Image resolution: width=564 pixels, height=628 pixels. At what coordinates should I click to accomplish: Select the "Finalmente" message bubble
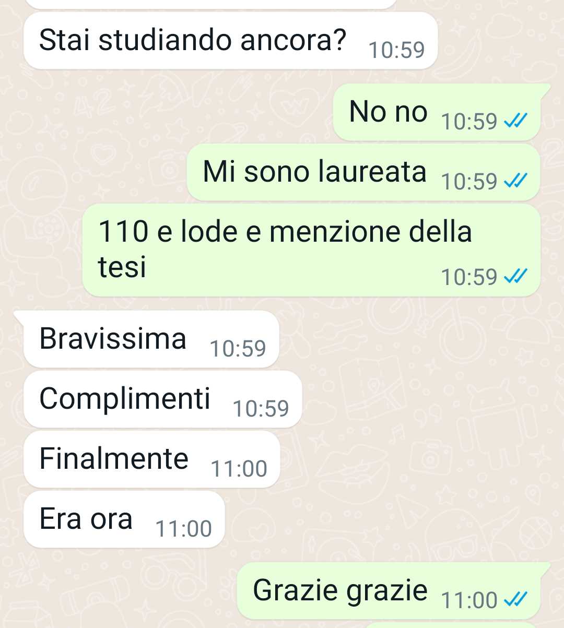click(x=152, y=459)
